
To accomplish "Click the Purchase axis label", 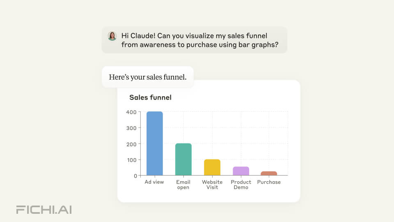I will (269, 182).
